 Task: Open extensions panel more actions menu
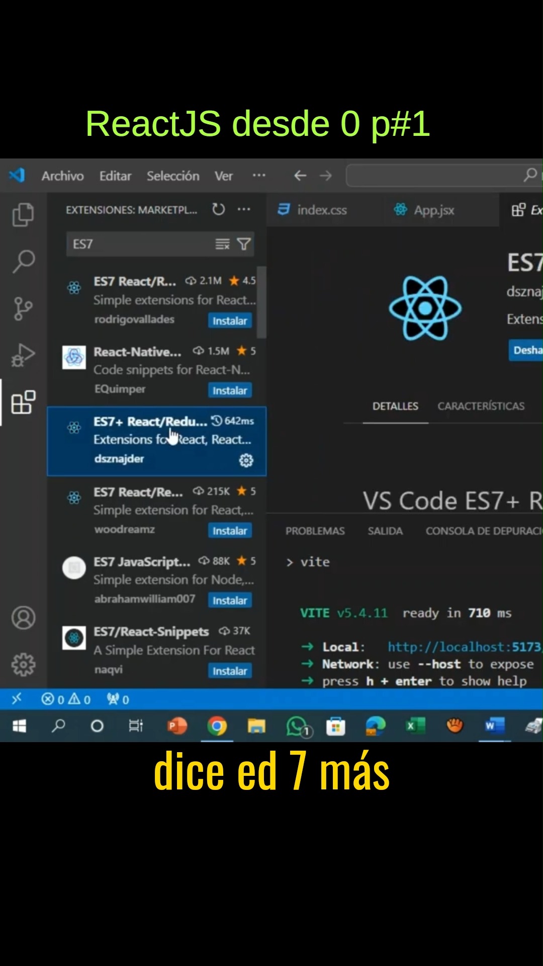click(244, 209)
